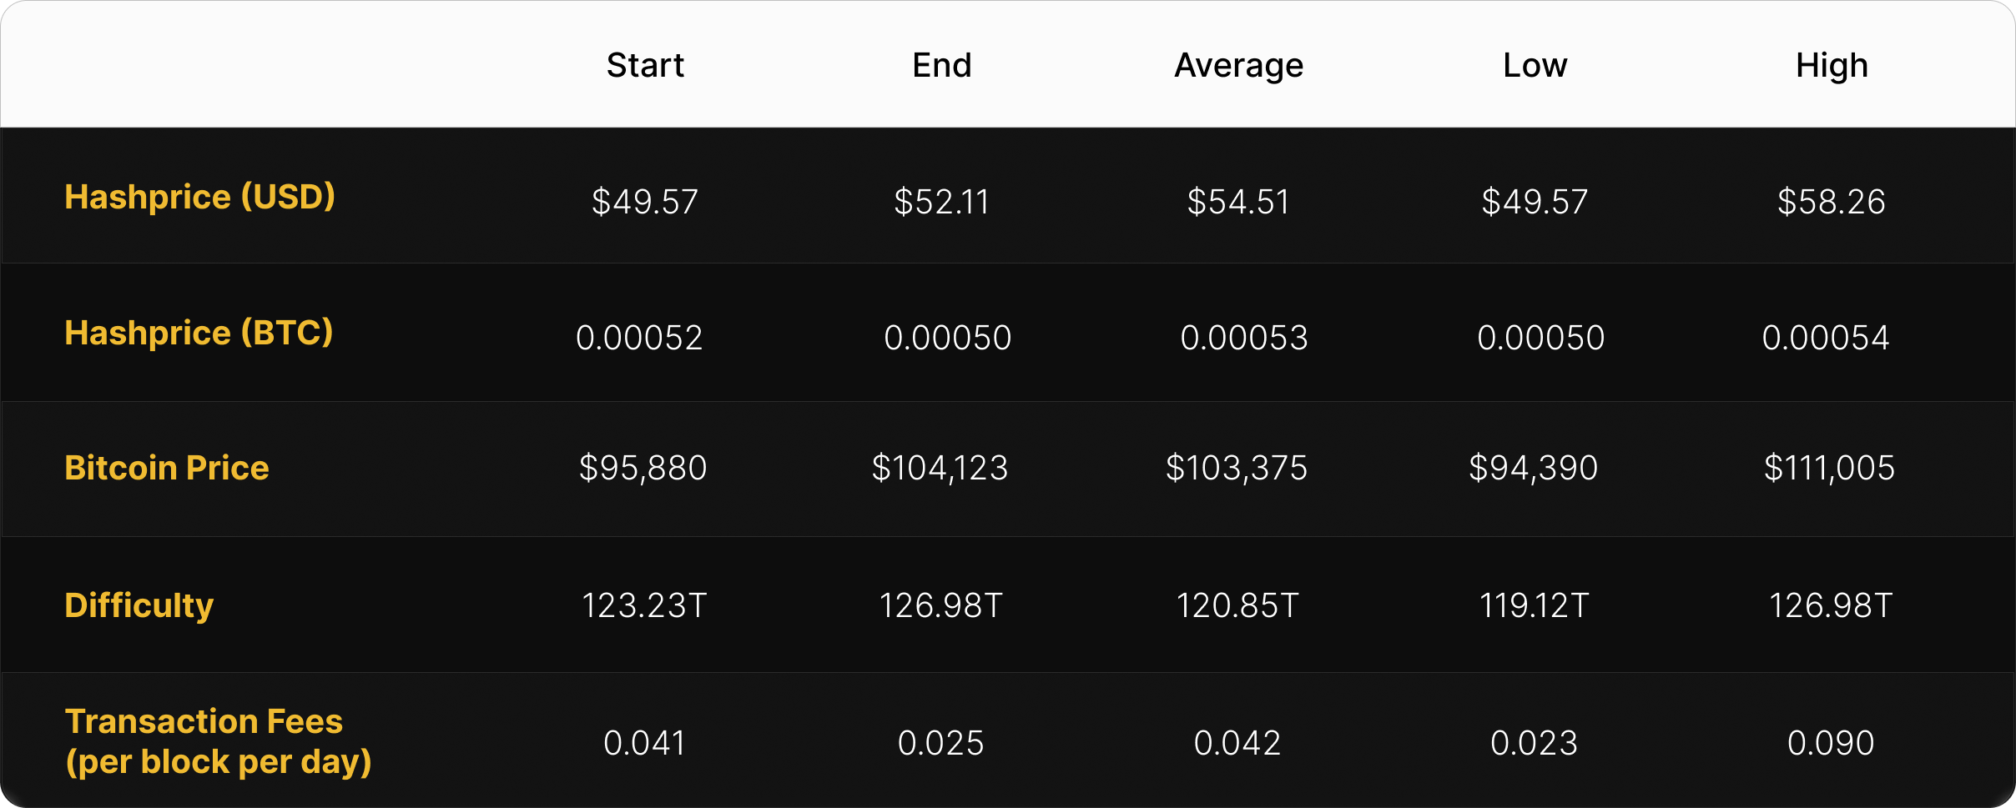This screenshot has width=2016, height=808.
Task: Click the Transaction Fees row label
Action: click(x=218, y=741)
